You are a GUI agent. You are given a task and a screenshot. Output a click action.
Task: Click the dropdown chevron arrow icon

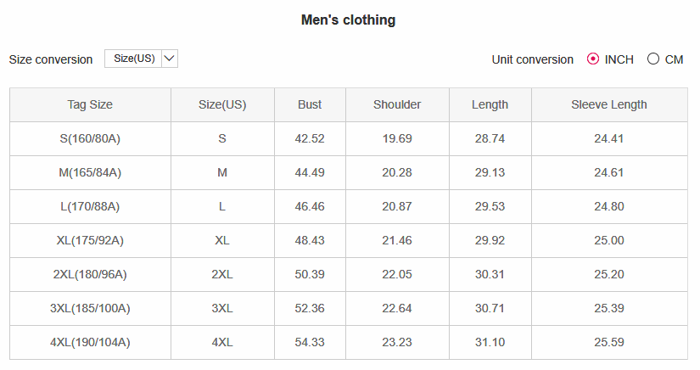169,59
